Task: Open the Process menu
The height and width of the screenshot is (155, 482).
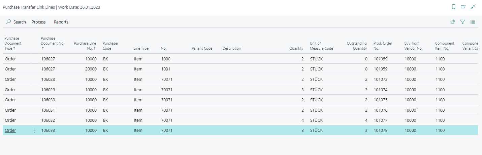Action: tap(39, 22)
